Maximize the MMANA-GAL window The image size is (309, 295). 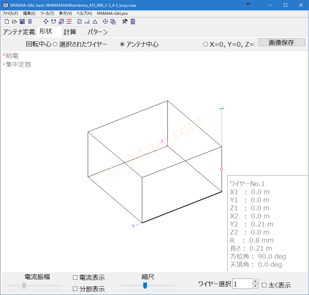coord(285,5)
